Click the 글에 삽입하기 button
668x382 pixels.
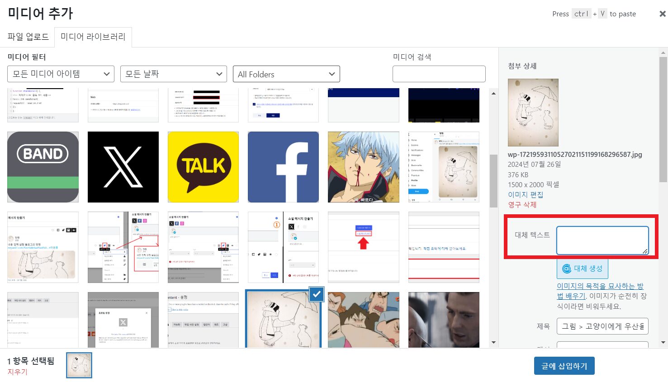pos(564,366)
